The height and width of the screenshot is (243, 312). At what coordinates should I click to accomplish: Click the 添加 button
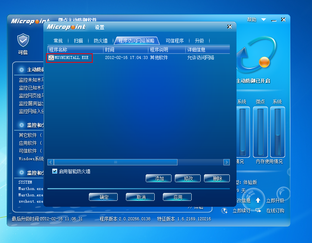click(158, 178)
